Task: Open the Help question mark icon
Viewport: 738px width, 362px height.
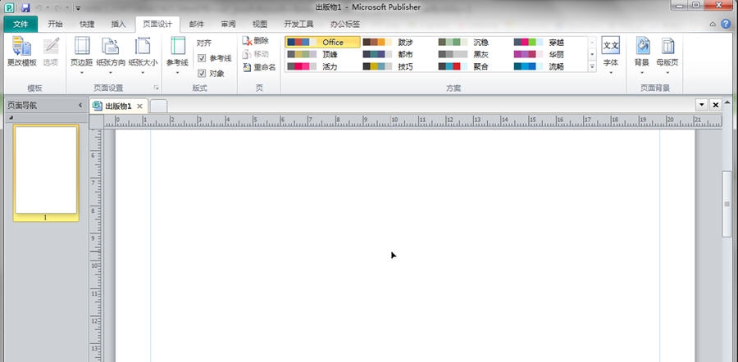Action: pyautogui.click(x=726, y=24)
